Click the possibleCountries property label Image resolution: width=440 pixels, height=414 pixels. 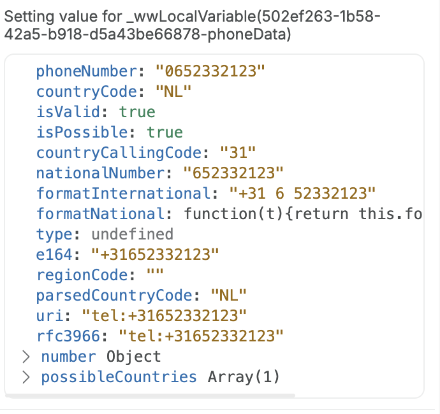119,377
